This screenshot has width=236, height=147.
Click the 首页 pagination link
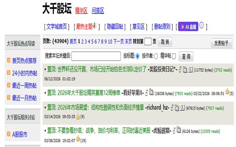point(73,42)
